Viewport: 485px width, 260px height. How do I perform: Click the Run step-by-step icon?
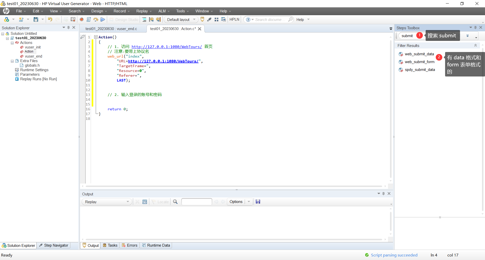(x=96, y=19)
